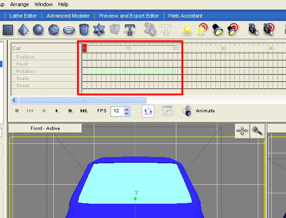The width and height of the screenshot is (286, 218).
Task: Step forward one frame
Action: 70,111
